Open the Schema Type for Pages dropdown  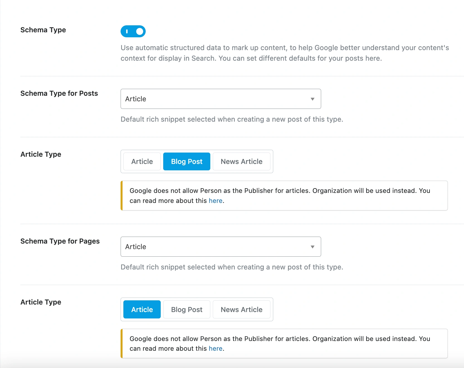pos(217,247)
